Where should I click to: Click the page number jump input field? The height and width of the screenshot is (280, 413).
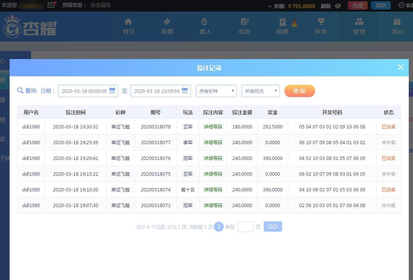coord(245,227)
